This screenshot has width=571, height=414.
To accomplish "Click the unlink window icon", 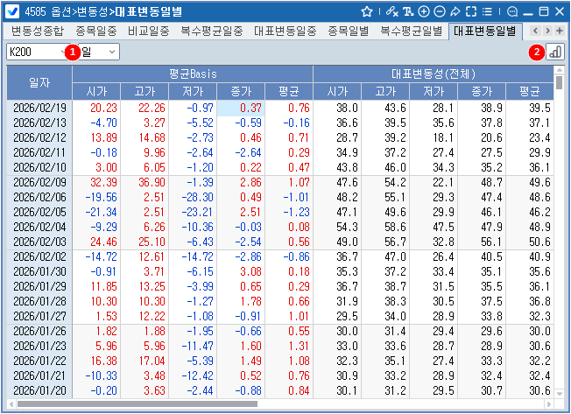I will click(x=391, y=11).
